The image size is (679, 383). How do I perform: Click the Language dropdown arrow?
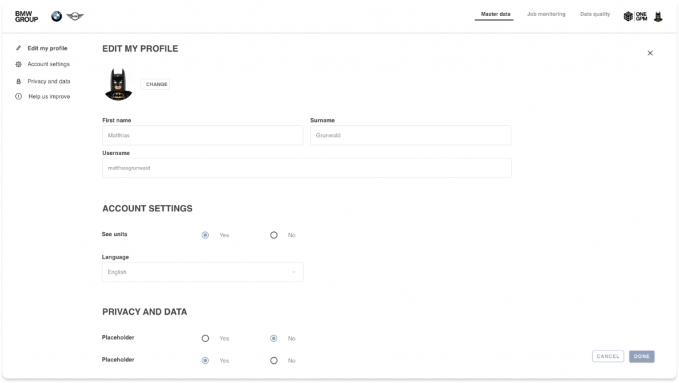point(294,272)
